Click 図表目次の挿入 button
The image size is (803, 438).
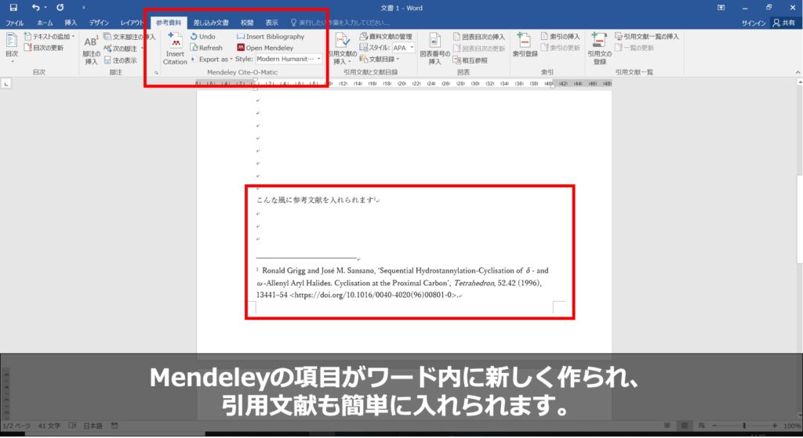tap(479, 37)
